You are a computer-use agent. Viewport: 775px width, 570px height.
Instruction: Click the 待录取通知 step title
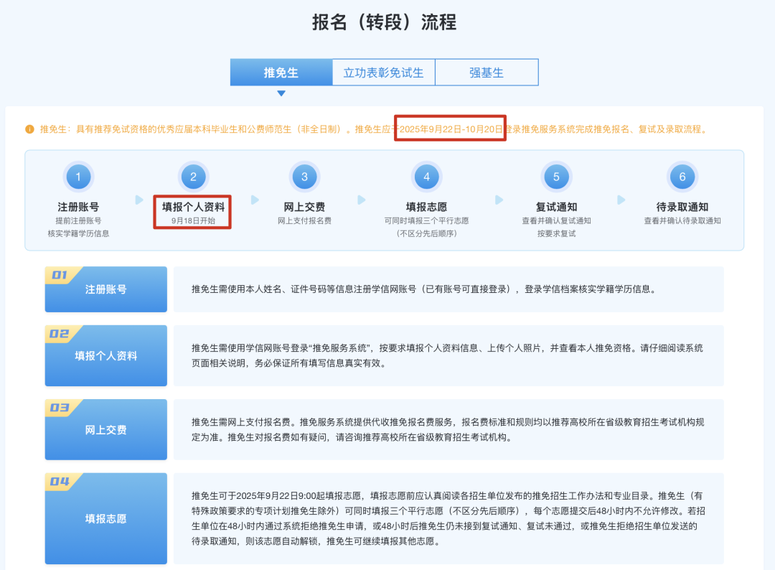[682, 207]
